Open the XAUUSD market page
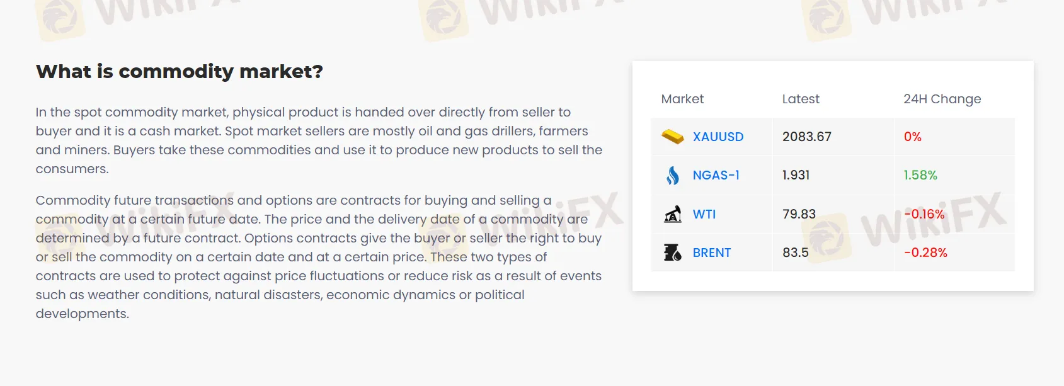1064x386 pixels. (718, 137)
